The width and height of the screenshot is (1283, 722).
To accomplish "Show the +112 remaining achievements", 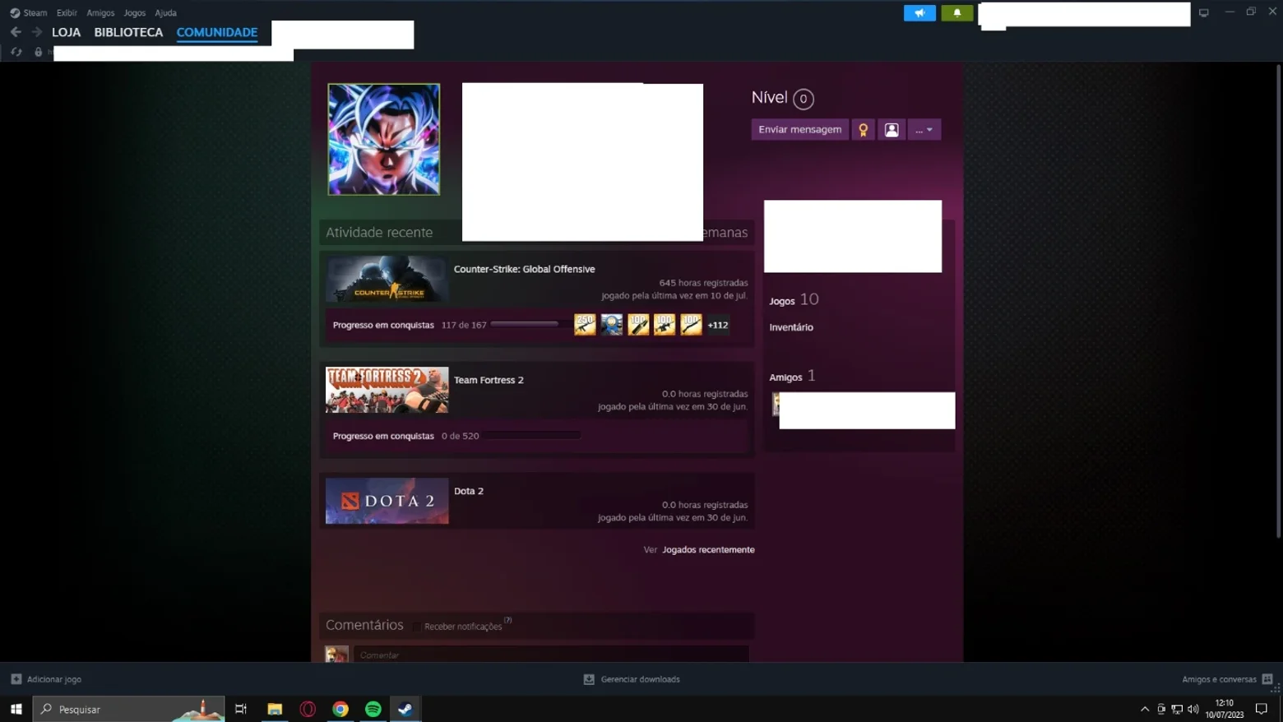I will click(718, 325).
